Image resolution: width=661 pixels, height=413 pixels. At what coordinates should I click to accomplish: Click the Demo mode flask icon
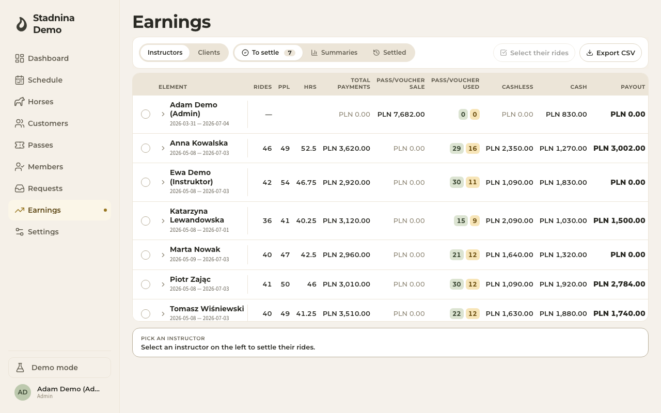tap(20, 368)
